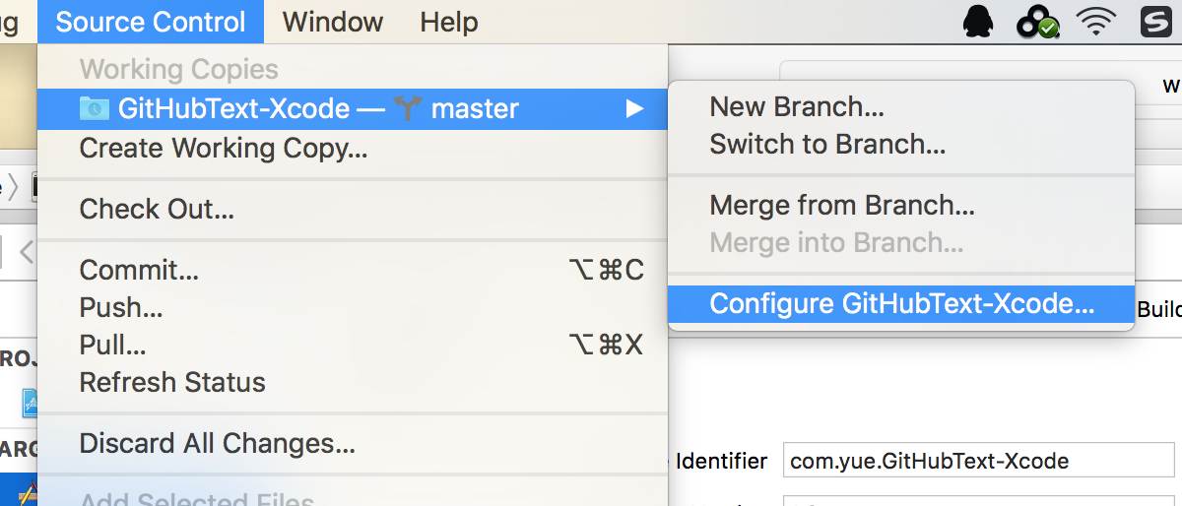Select GitHubText-Xcode master working copy
The height and width of the screenshot is (506, 1182).
[x=353, y=108]
